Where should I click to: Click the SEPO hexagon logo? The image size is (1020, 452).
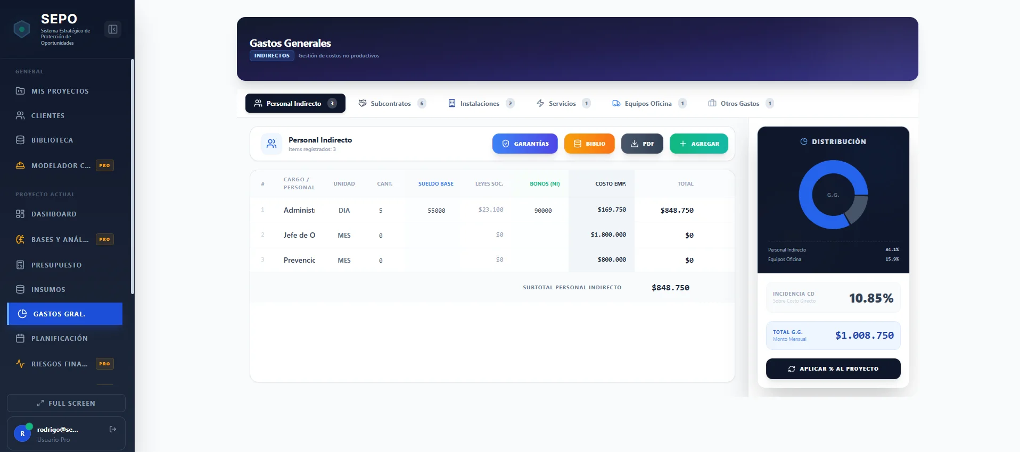(x=22, y=29)
